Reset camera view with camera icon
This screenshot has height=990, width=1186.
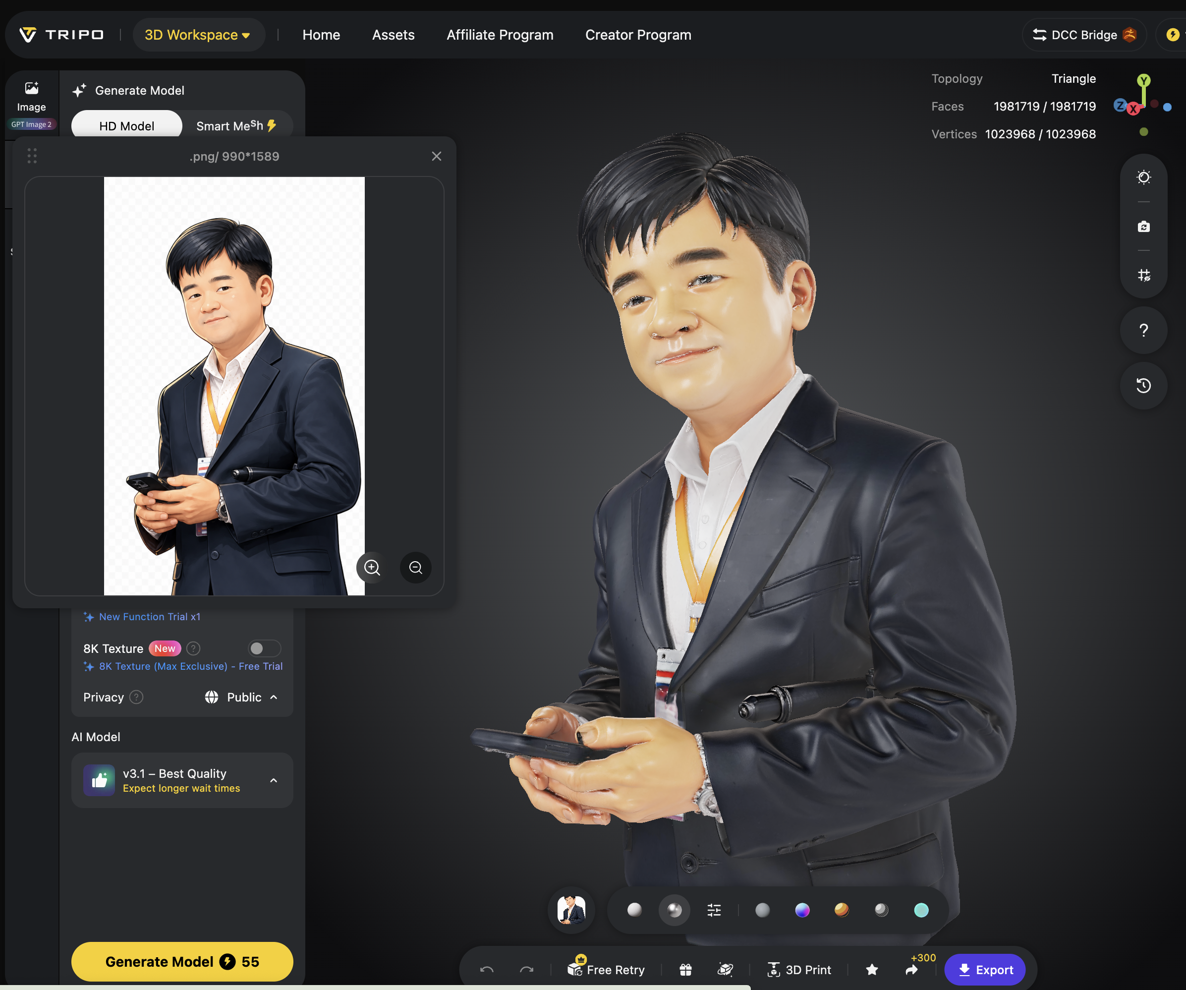[x=1144, y=227]
